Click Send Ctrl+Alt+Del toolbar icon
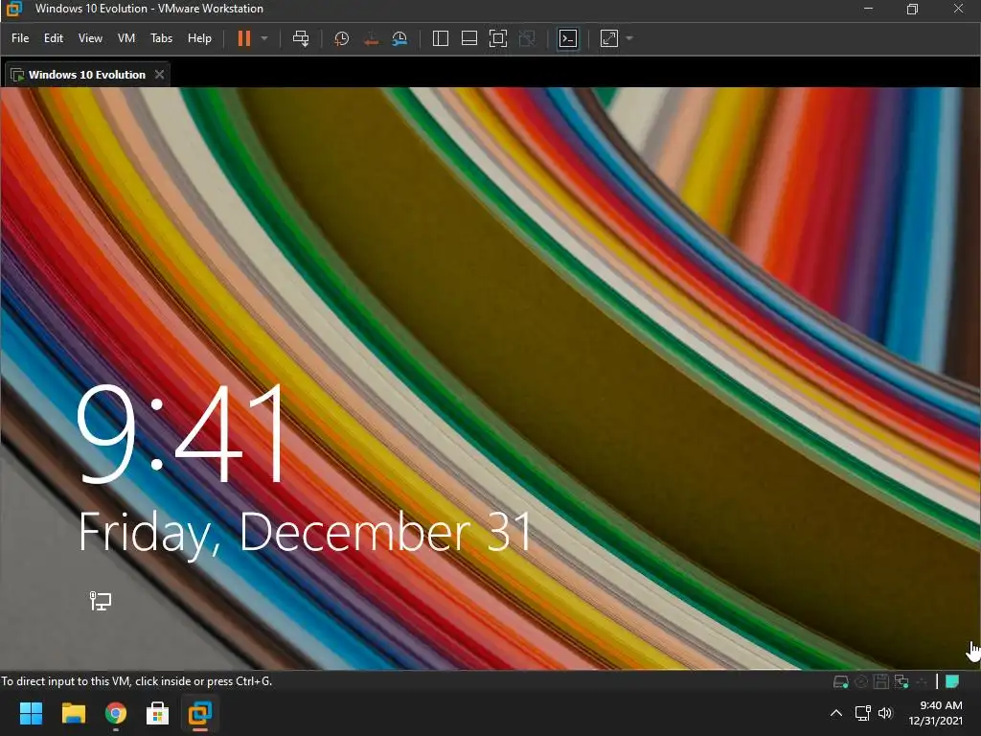This screenshot has height=736, width=981. [x=301, y=38]
